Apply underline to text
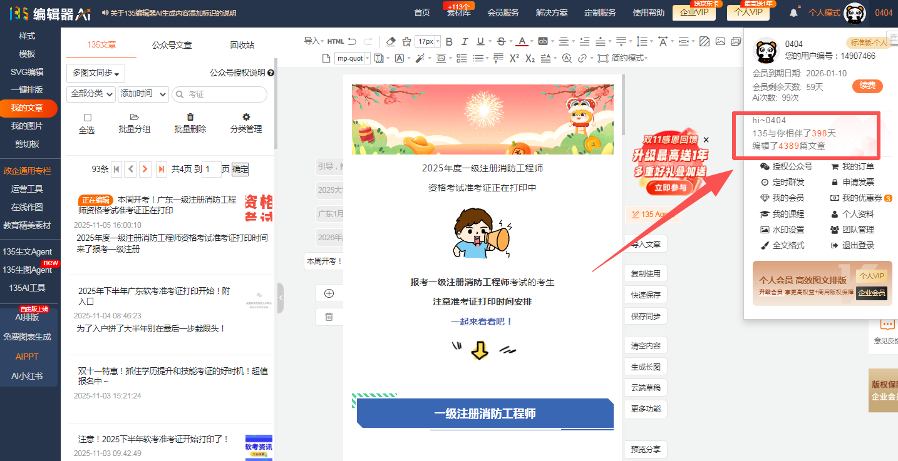 point(480,41)
